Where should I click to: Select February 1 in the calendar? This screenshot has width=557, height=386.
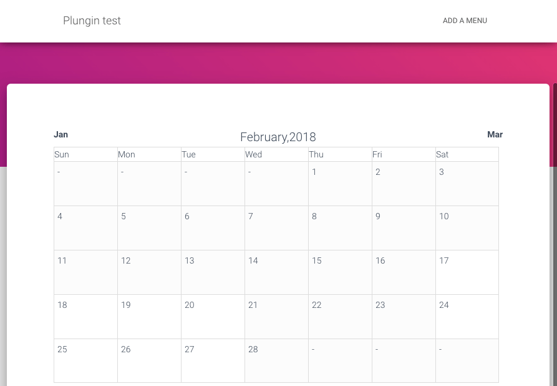tap(340, 184)
